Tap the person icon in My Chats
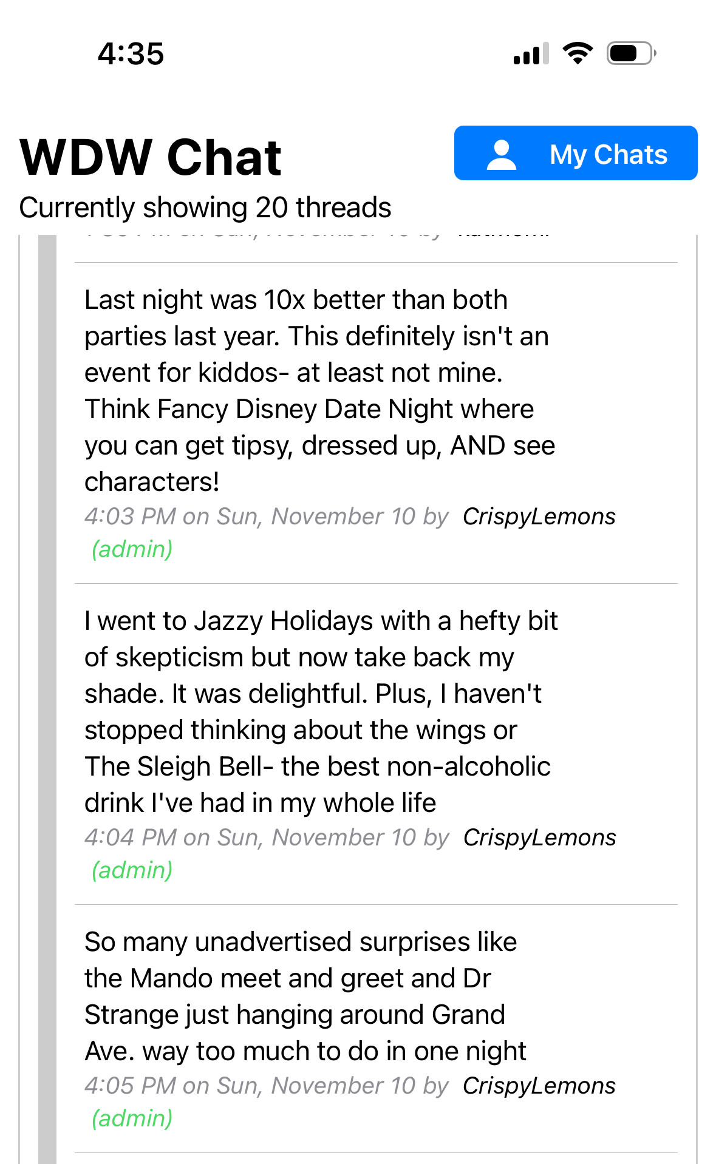Image resolution: width=716 pixels, height=1164 pixels. (x=502, y=154)
